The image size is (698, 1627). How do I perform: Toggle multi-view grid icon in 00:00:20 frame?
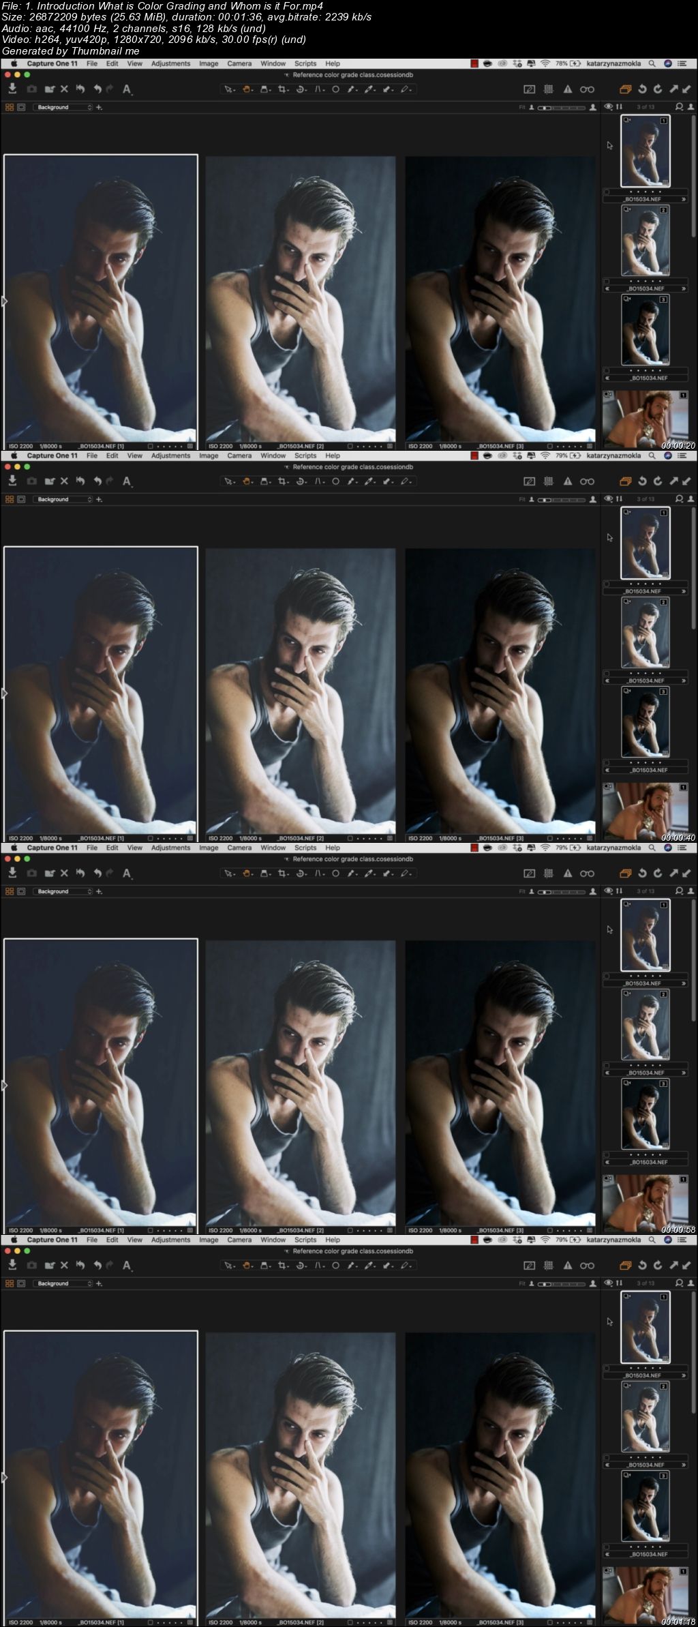10,108
